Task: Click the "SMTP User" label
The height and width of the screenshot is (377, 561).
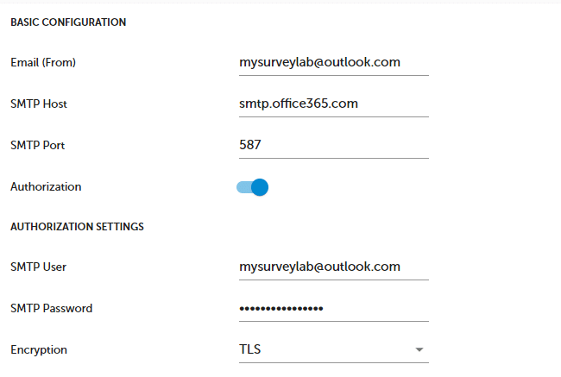Action: (x=39, y=267)
